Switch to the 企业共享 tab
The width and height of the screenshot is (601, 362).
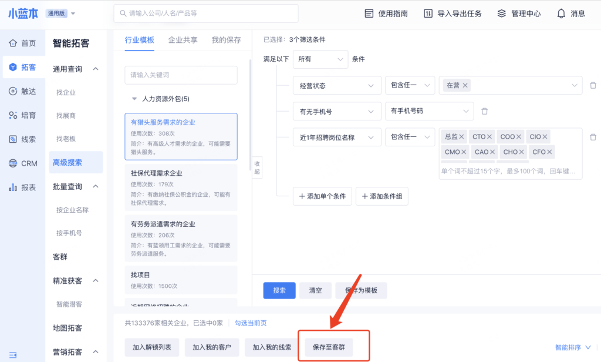coord(183,40)
